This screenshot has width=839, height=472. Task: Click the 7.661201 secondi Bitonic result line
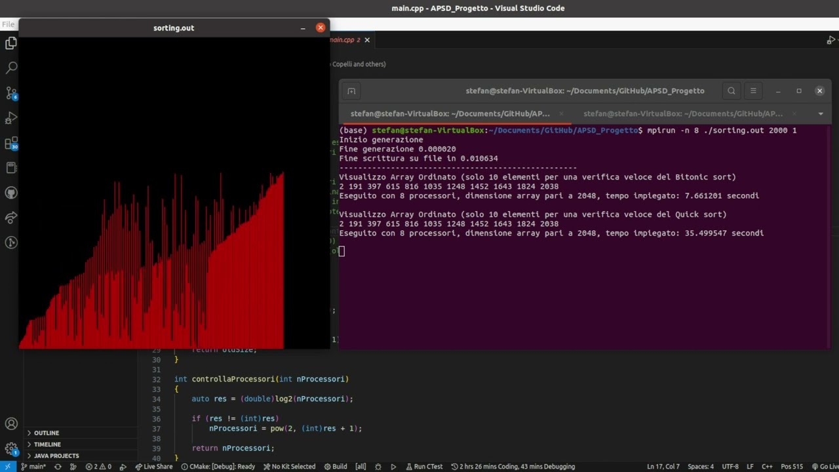pyautogui.click(x=549, y=195)
